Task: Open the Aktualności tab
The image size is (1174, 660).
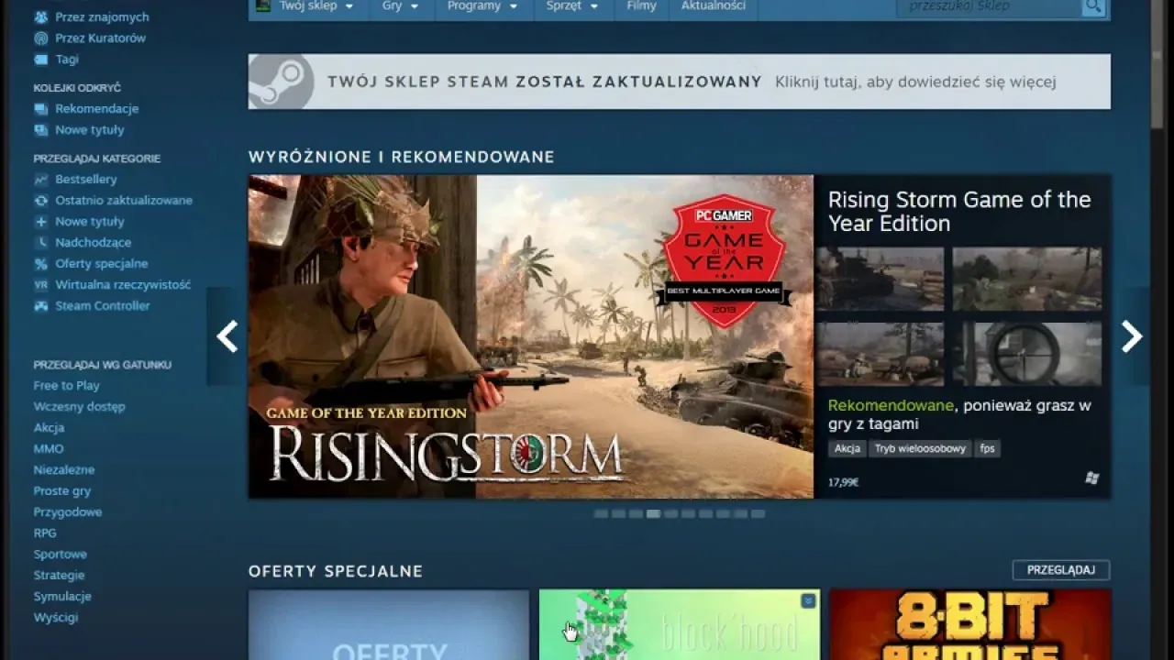Action: (713, 6)
